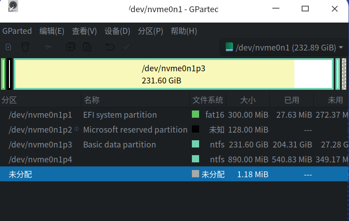Open the GParted menu

(17, 31)
